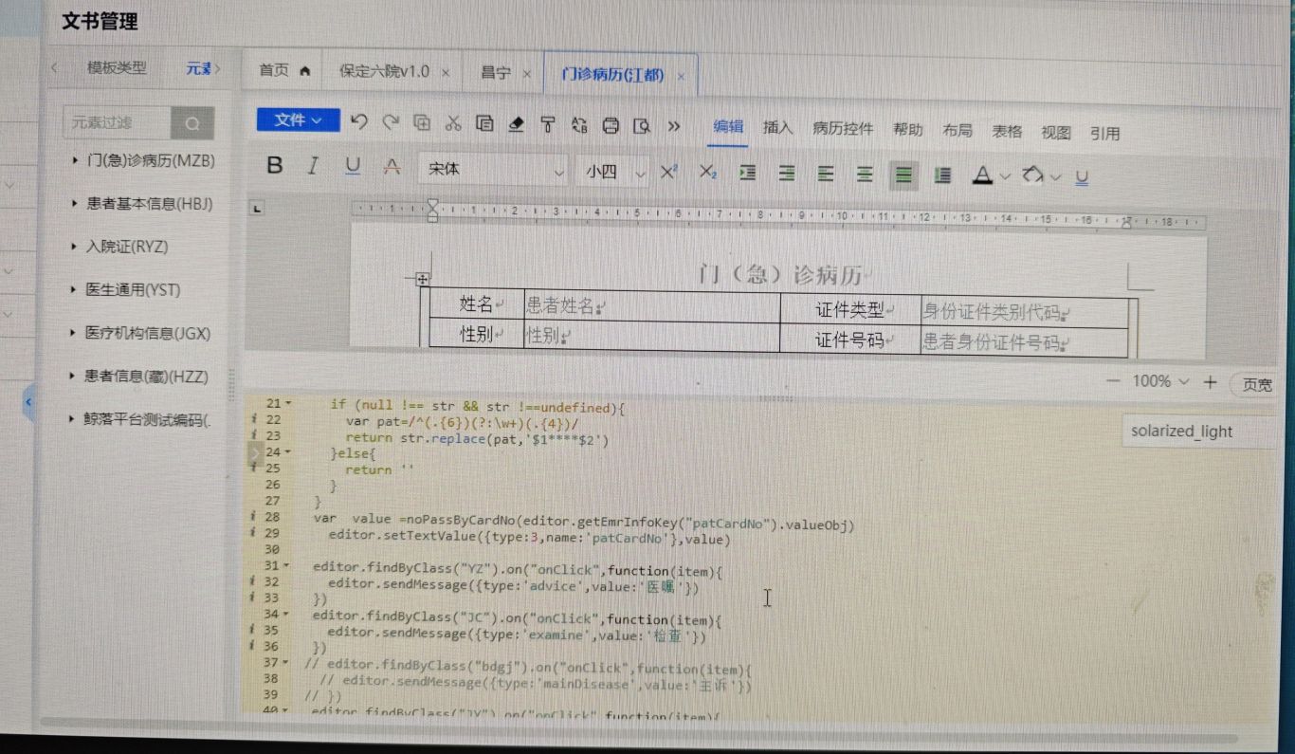Click the eraser clear-format icon
The height and width of the screenshot is (754, 1295).
point(516,124)
